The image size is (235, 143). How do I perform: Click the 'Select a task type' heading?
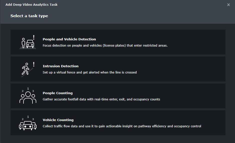[x=29, y=16]
